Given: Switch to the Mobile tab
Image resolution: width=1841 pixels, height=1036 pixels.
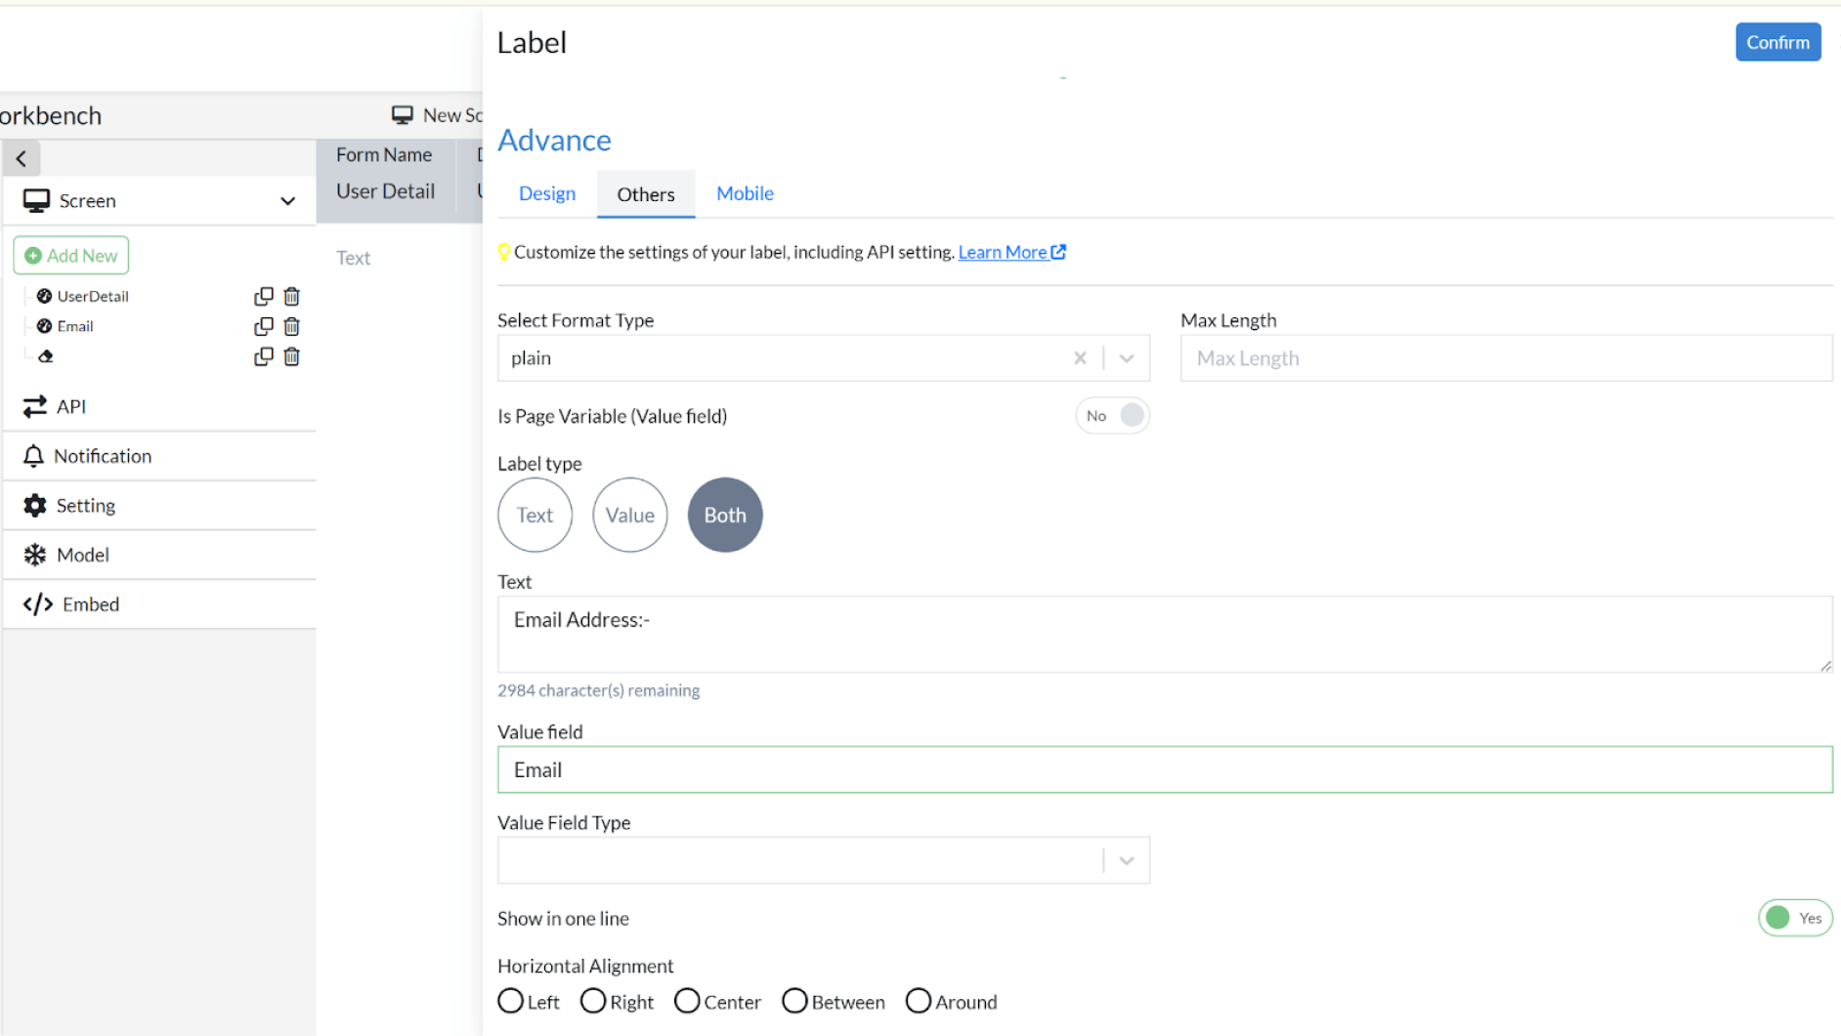Looking at the screenshot, I should coord(745,193).
